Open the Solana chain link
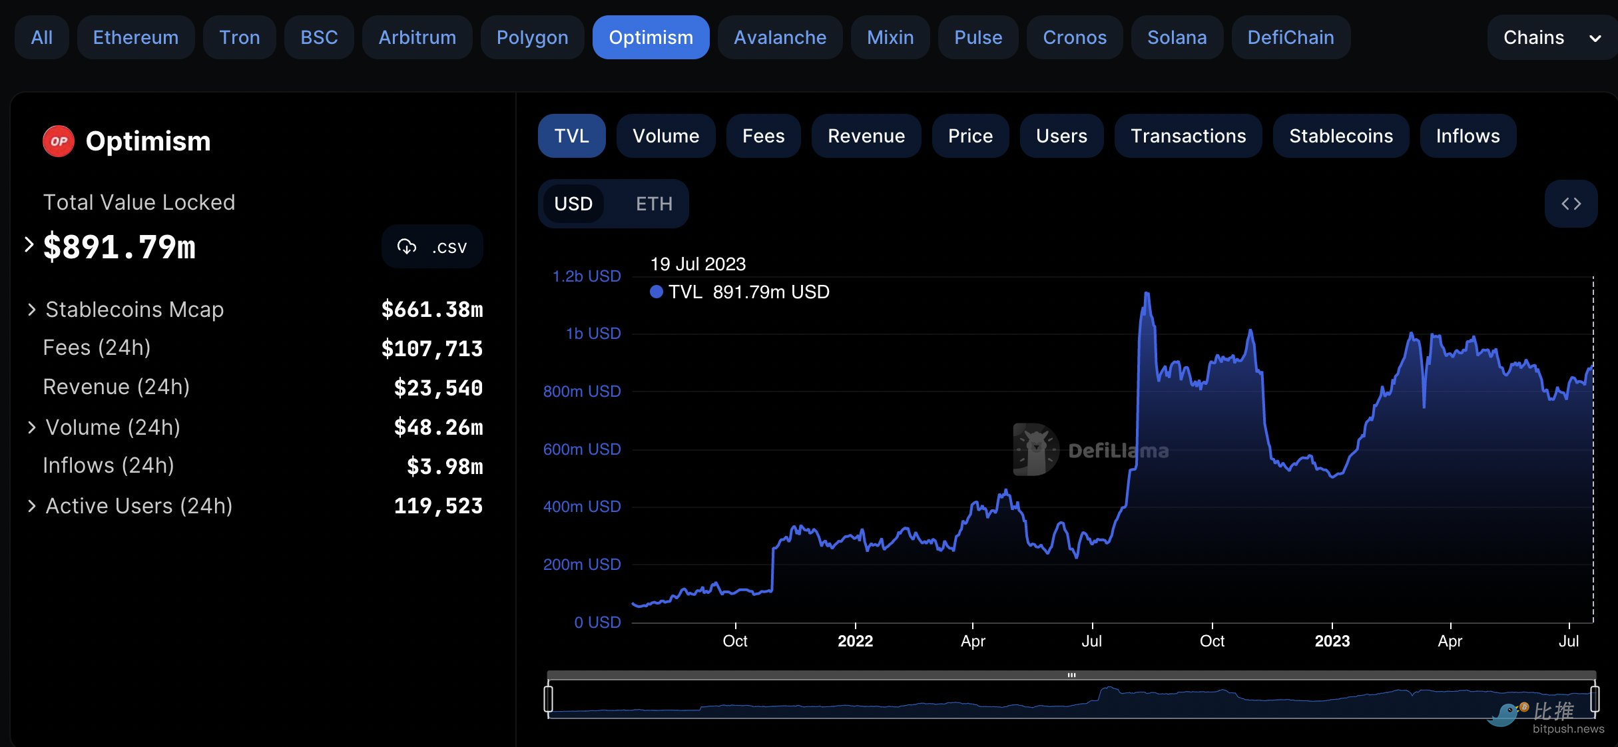1618x747 pixels. point(1177,37)
